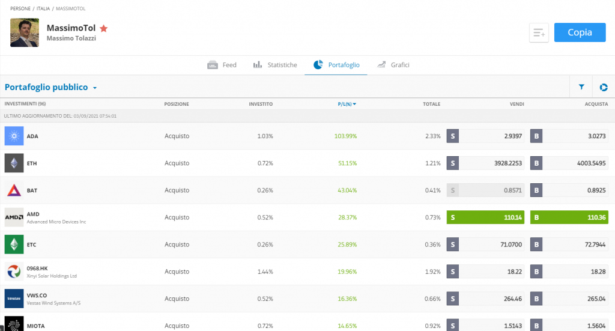
Task: Click AMD profit value 28.37%
Action: (x=348, y=217)
